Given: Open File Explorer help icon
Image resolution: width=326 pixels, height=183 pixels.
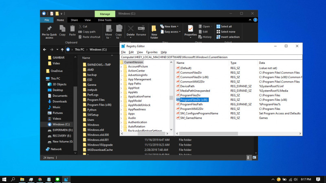Looking at the screenshot, I should tap(256, 20).
